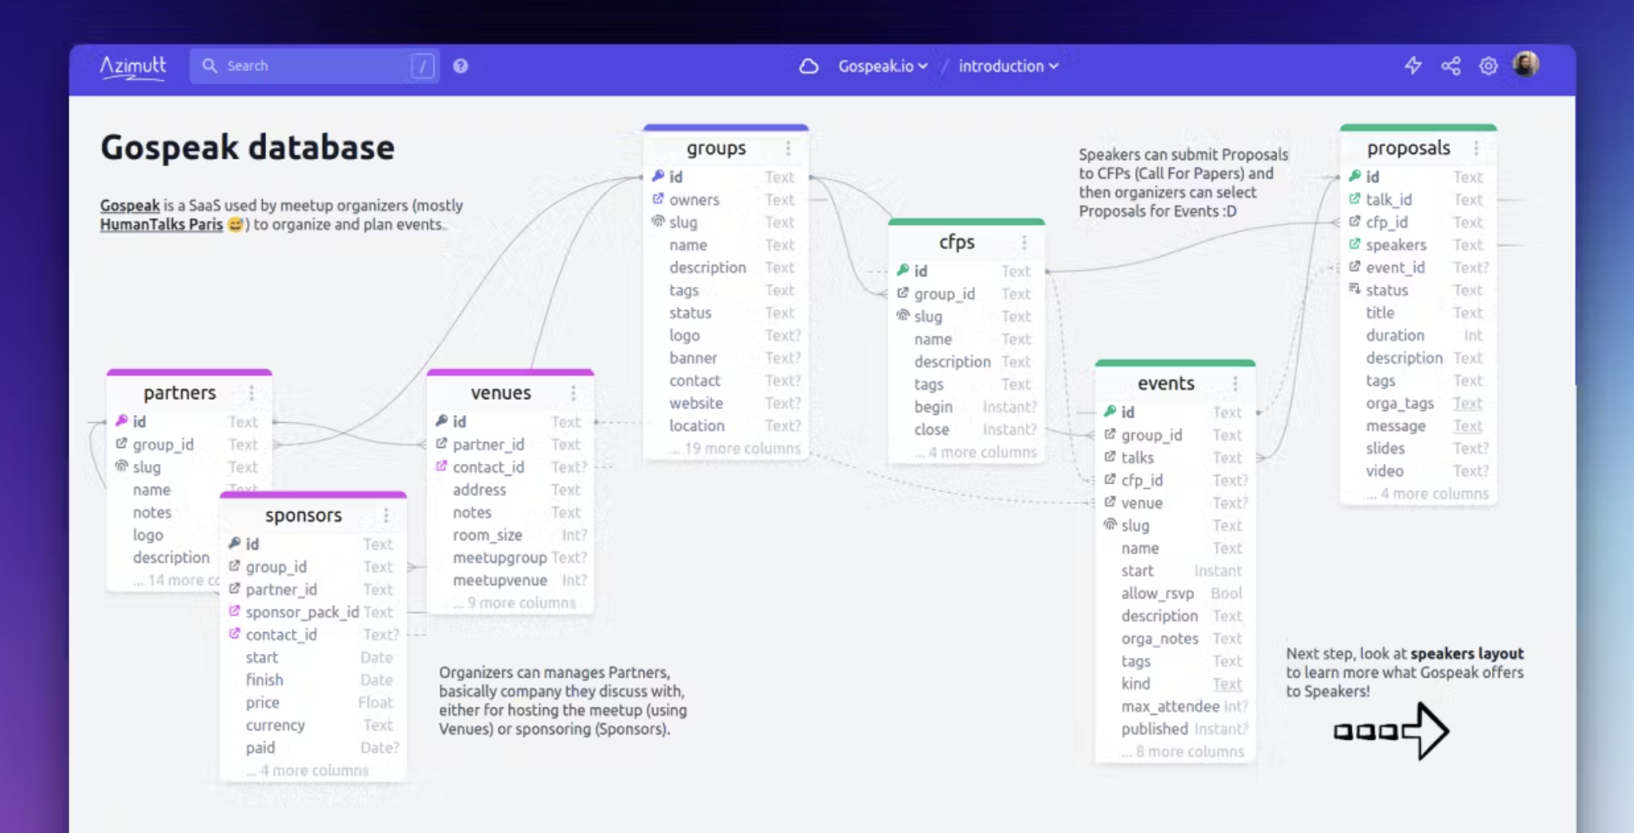The height and width of the screenshot is (833, 1634).
Task: Open the user avatar menu
Action: coord(1526,65)
